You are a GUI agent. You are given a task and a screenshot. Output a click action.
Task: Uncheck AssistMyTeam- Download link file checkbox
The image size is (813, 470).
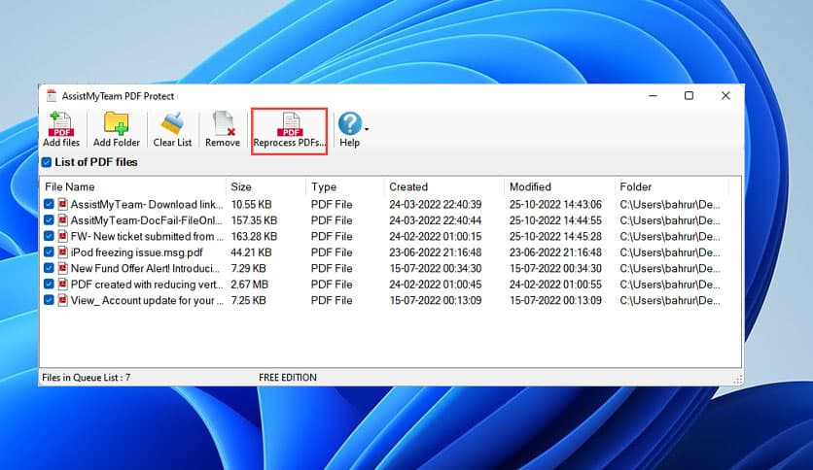49,204
